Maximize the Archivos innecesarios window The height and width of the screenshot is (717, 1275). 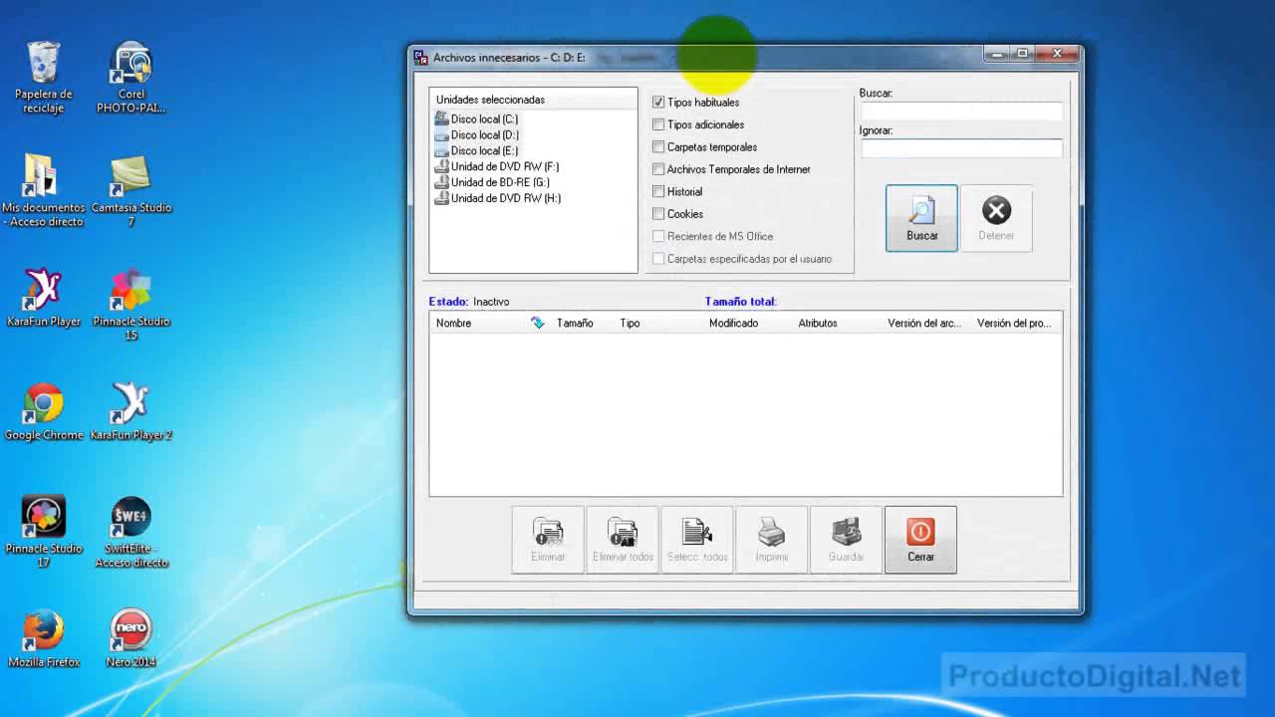(x=1022, y=54)
